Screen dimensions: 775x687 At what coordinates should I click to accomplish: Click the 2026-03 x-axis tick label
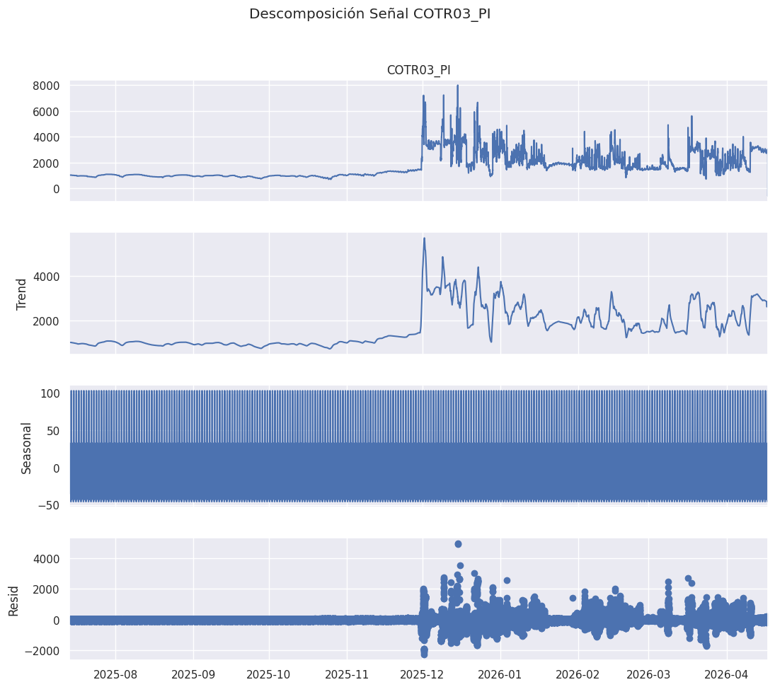648,674
